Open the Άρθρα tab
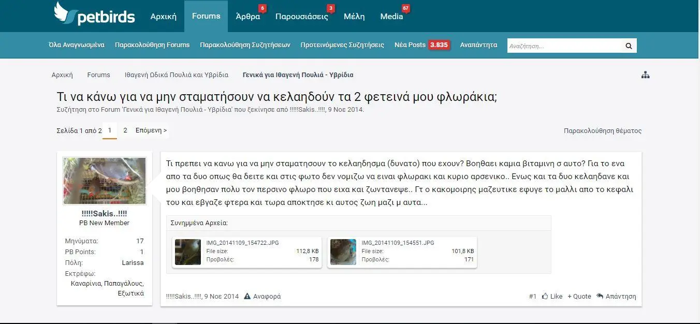700x324 pixels. (248, 17)
